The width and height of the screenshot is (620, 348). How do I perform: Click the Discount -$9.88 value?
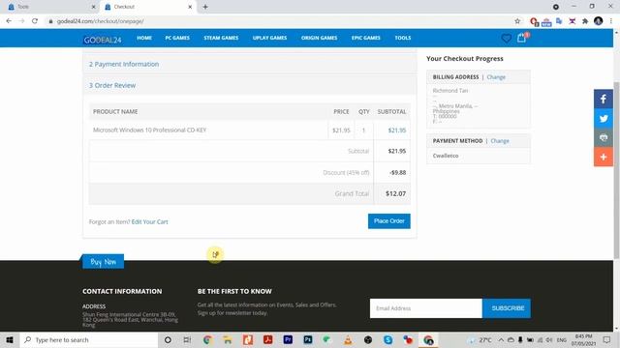click(398, 172)
